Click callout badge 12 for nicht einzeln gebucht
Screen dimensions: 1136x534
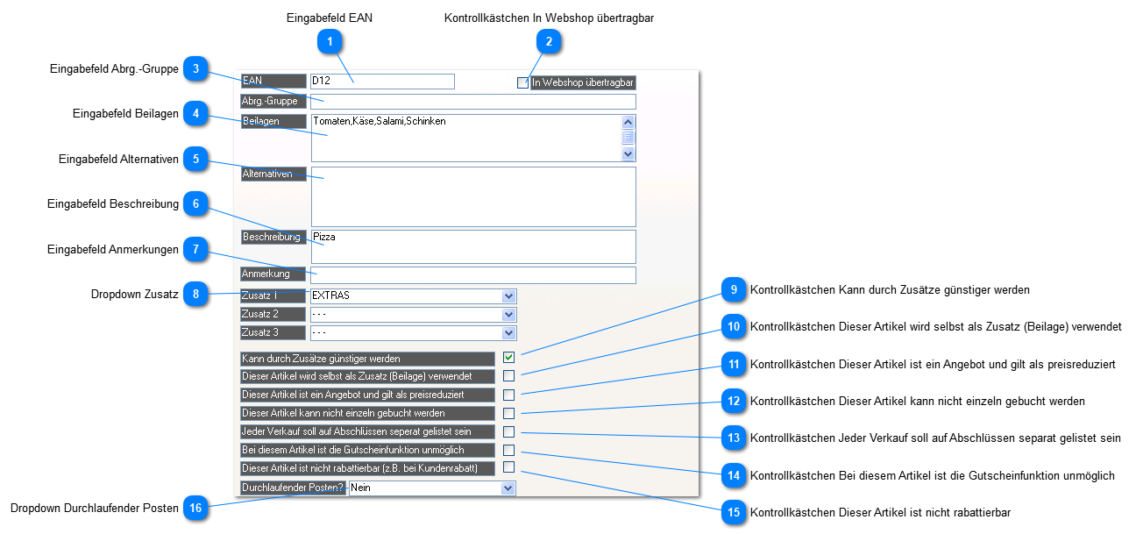735,402
